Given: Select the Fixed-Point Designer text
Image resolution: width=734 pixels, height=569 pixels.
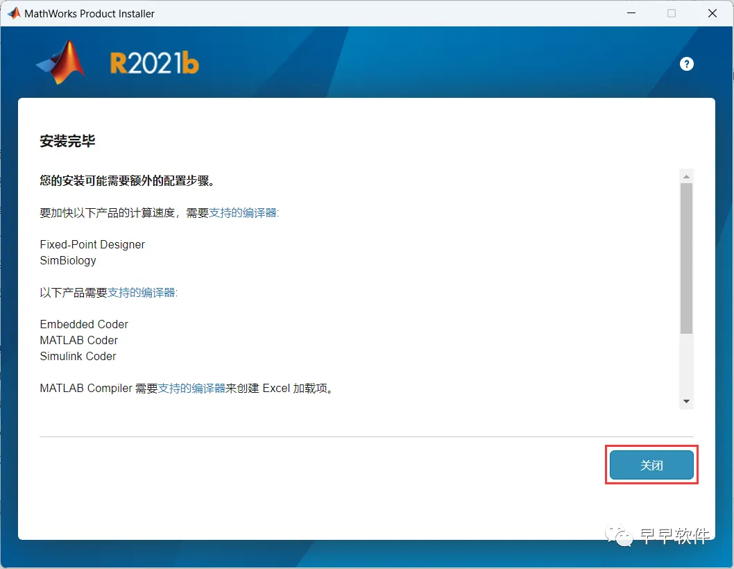Looking at the screenshot, I should [x=92, y=244].
